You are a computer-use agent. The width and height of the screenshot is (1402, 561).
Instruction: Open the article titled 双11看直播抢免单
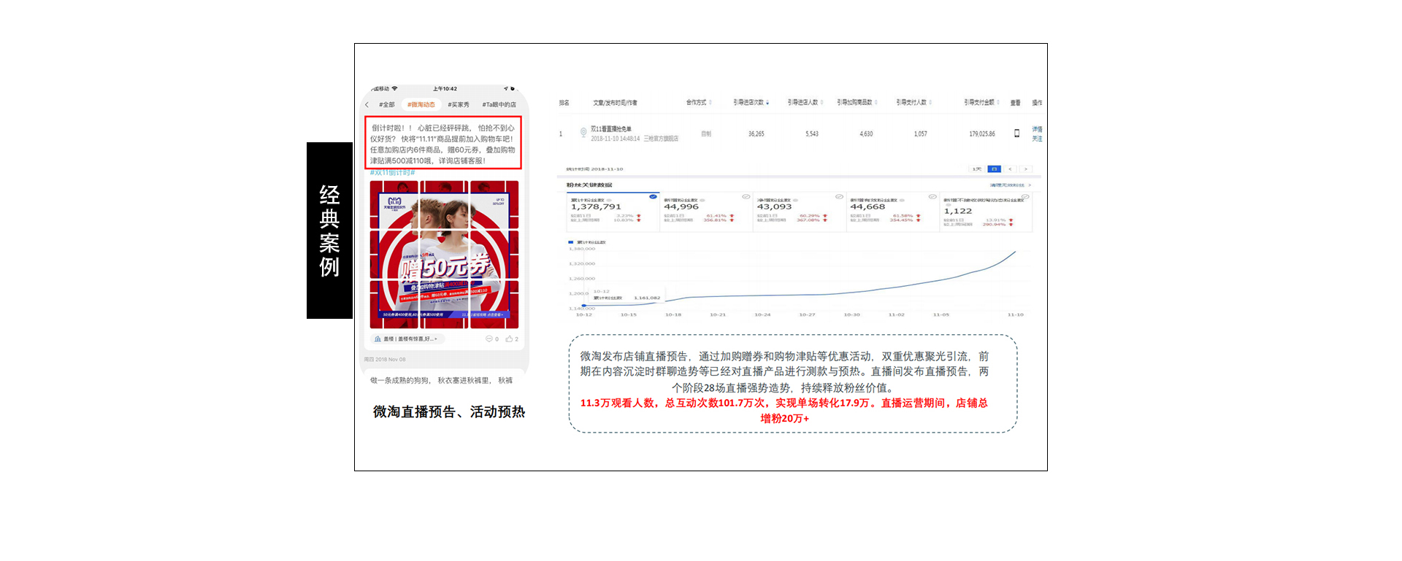click(x=611, y=128)
